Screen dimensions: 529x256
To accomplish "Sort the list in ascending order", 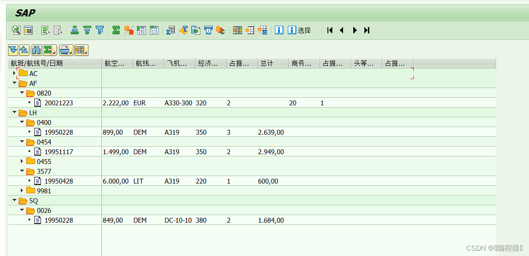I will pos(75,30).
